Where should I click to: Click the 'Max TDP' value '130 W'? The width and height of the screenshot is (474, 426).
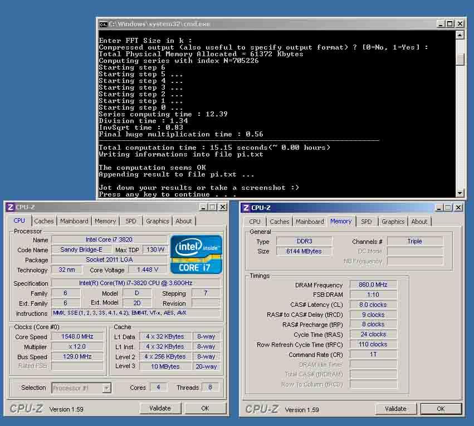[x=155, y=249]
